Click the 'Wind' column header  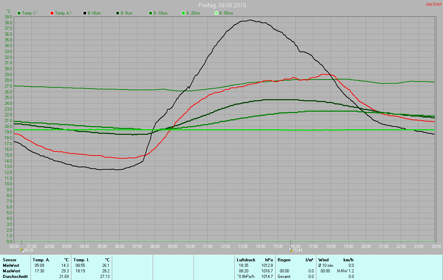click(324, 260)
